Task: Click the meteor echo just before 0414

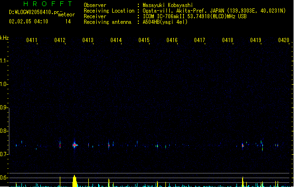Action: pyautogui.click(x=109, y=145)
